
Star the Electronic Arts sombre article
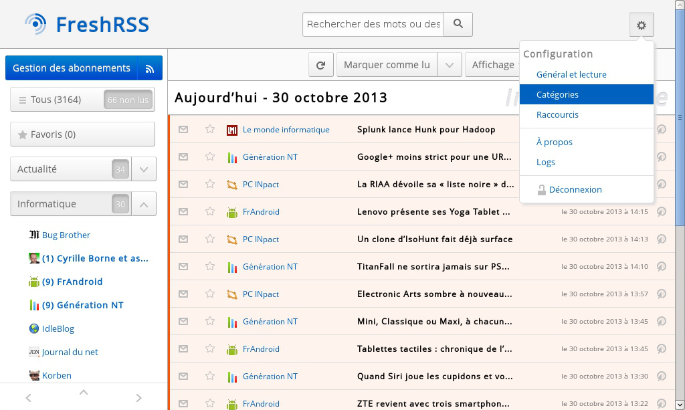click(210, 294)
